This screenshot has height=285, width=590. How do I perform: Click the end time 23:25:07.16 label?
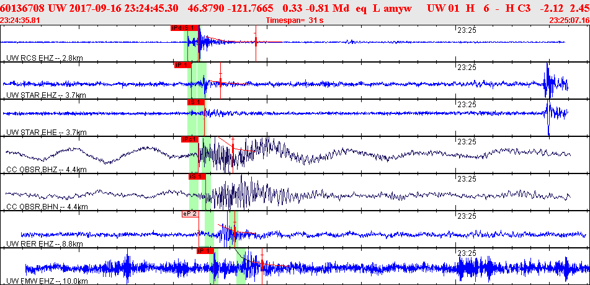tap(570, 20)
